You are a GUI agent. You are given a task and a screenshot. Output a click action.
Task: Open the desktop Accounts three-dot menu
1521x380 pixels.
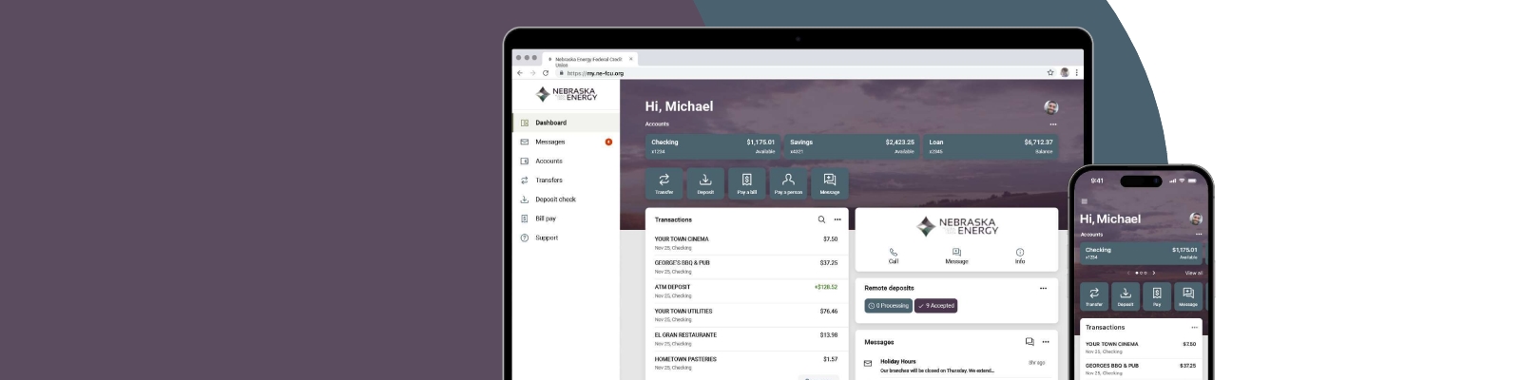[x=1052, y=124]
